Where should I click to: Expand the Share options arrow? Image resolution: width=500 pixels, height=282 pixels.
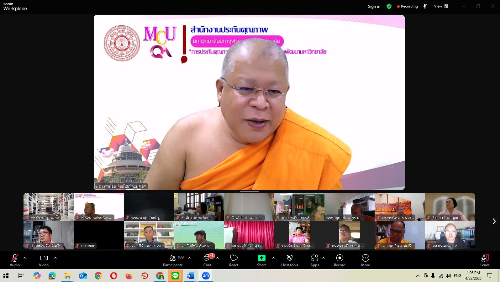tap(273, 258)
